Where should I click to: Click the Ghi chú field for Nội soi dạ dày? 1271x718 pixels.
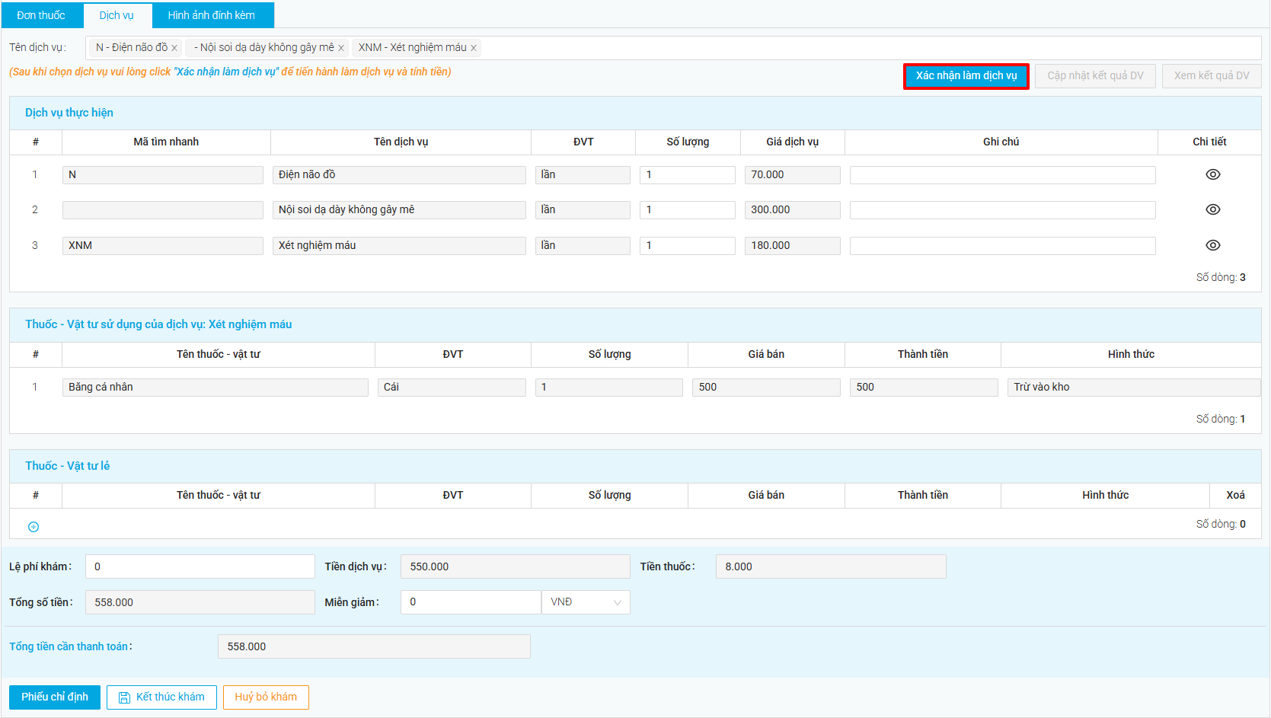(x=1002, y=210)
